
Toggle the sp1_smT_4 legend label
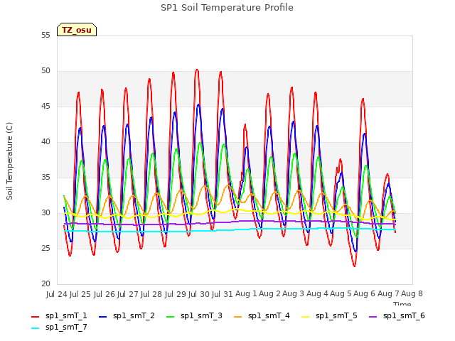click(269, 315)
